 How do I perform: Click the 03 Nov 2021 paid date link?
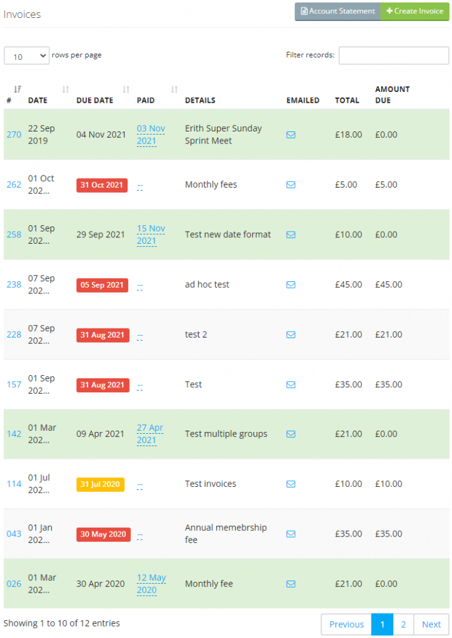click(151, 135)
